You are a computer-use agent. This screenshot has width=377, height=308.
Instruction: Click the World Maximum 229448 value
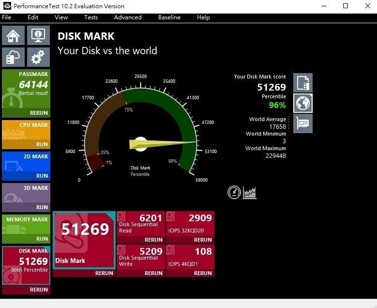point(276,155)
